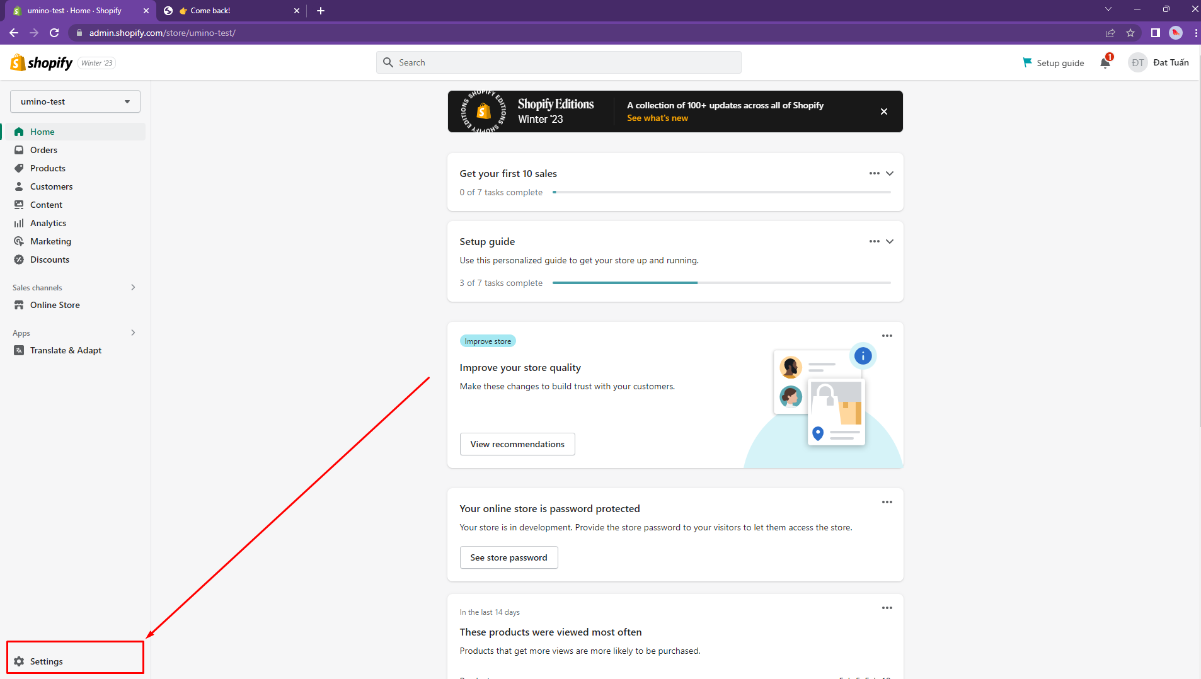This screenshot has height=679, width=1201.
Task: Bookmark this page with the star
Action: tap(1130, 33)
